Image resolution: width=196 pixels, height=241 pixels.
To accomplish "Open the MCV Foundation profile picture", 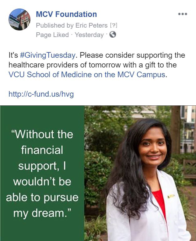I will click(x=19, y=19).
